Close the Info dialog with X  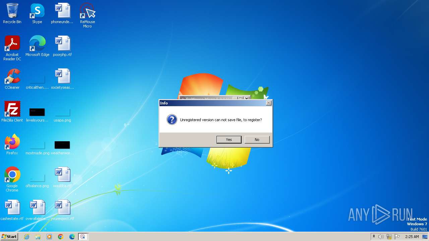[268, 103]
